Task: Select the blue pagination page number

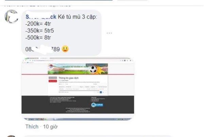Action: click(101, 92)
